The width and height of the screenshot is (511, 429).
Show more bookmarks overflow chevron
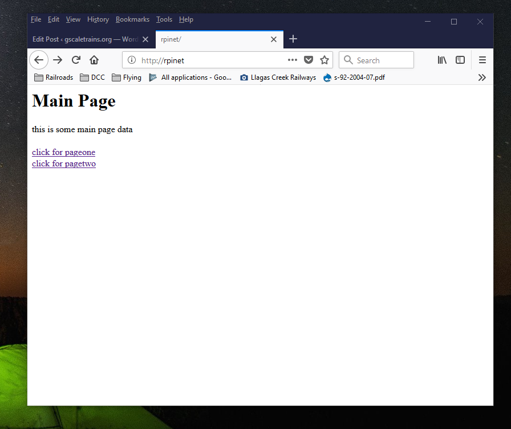[x=482, y=77]
